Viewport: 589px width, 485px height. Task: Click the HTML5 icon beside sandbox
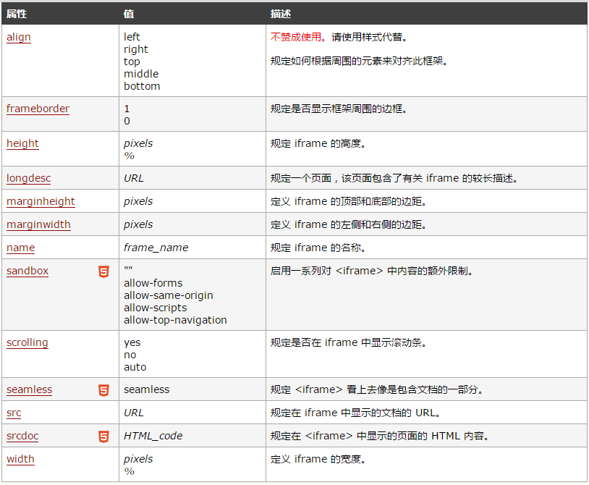tap(103, 271)
